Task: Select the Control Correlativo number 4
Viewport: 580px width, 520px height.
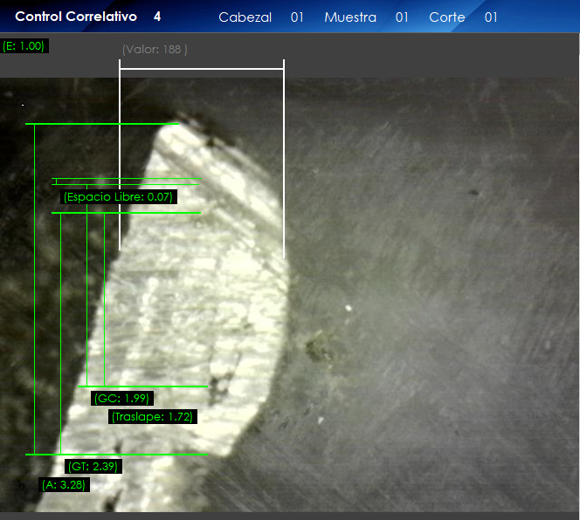Action: (156, 17)
